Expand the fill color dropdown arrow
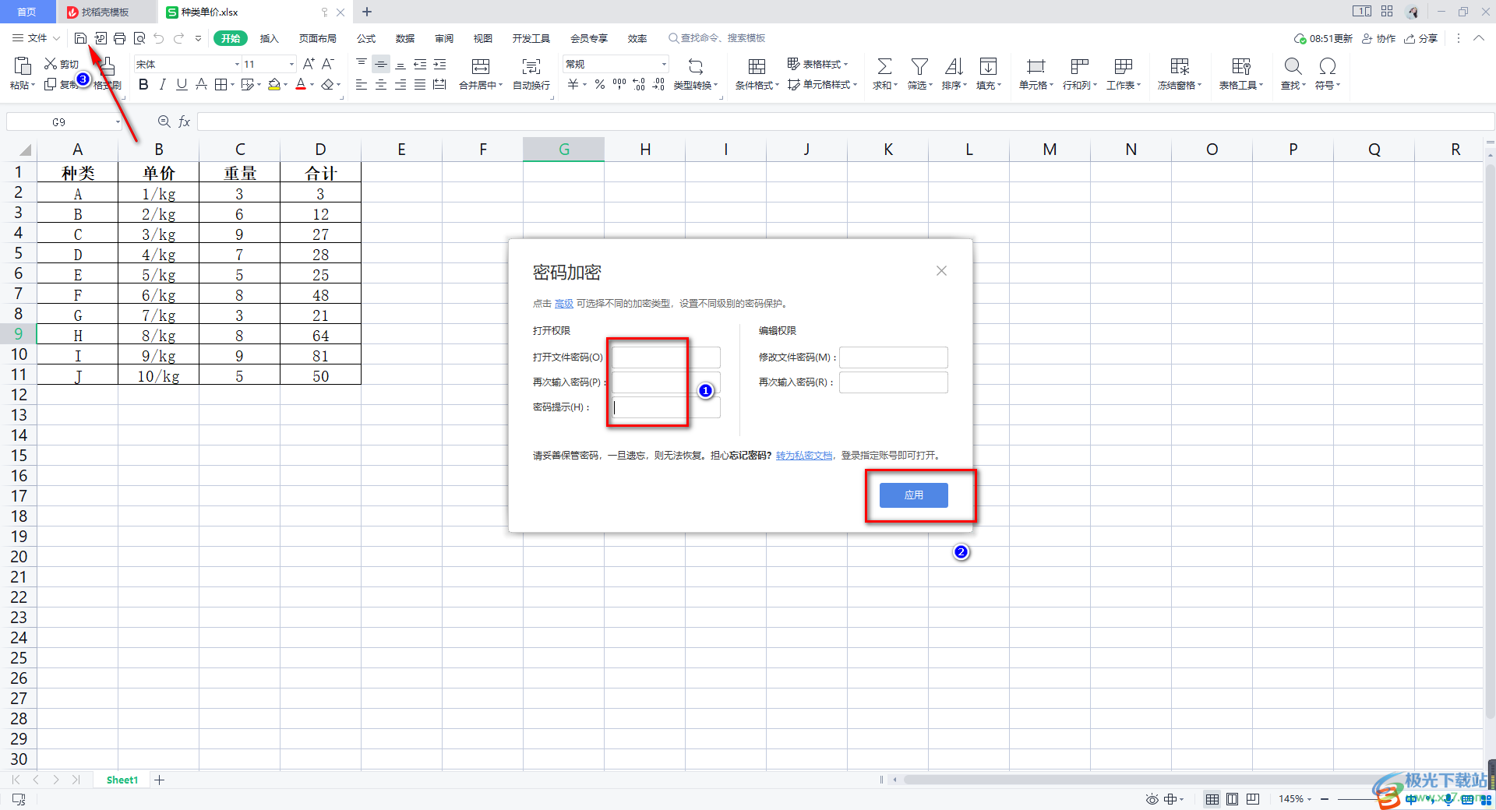The height and width of the screenshot is (810, 1496). pos(286,84)
